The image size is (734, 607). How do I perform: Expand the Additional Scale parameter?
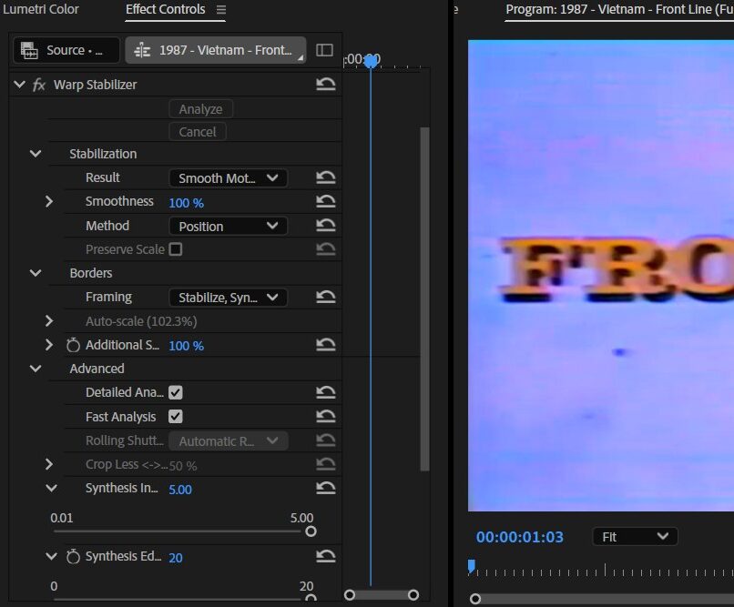pyautogui.click(x=48, y=345)
